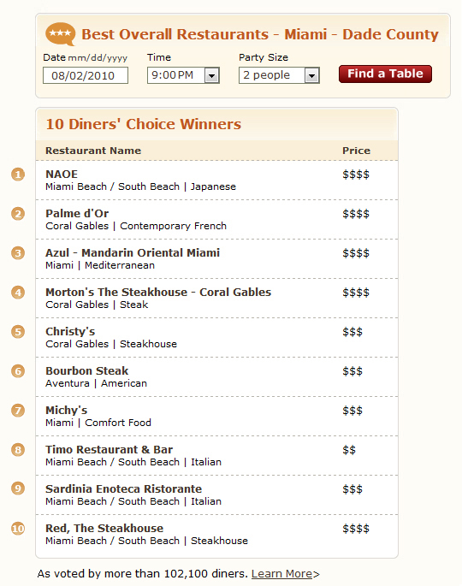The height and width of the screenshot is (586, 462).
Task: Click the number 8 rank badge
Action: (18, 450)
